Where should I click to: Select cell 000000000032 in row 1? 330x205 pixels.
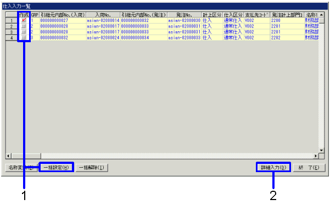[144, 20]
